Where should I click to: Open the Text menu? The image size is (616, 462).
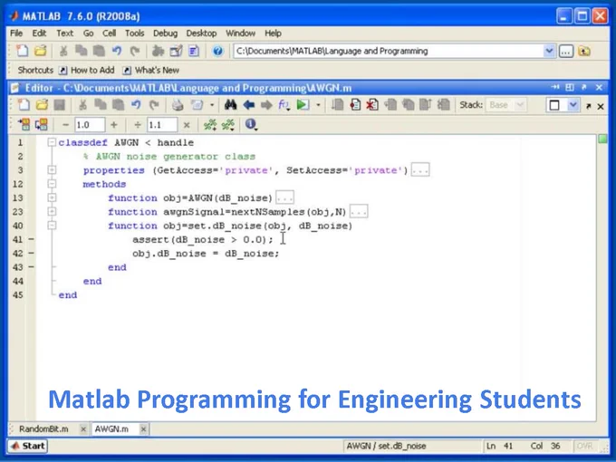pyautogui.click(x=64, y=34)
